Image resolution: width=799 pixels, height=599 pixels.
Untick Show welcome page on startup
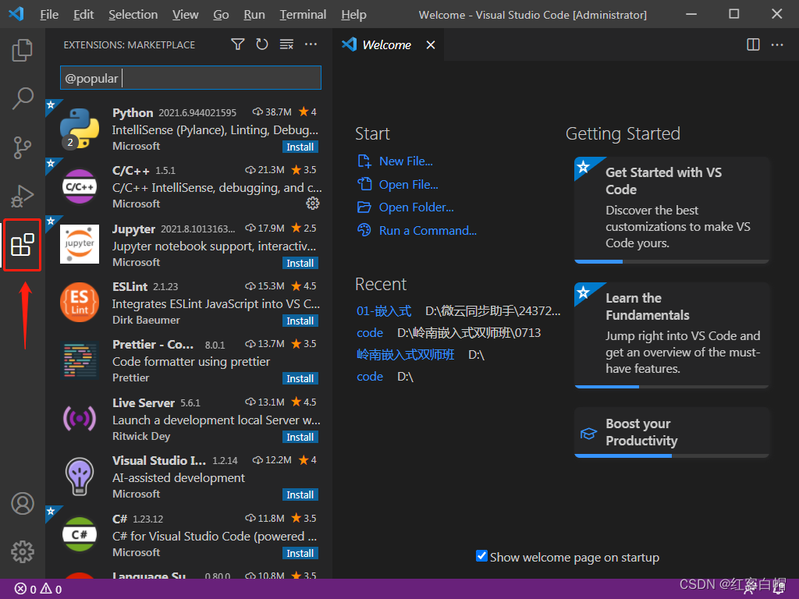click(x=481, y=555)
